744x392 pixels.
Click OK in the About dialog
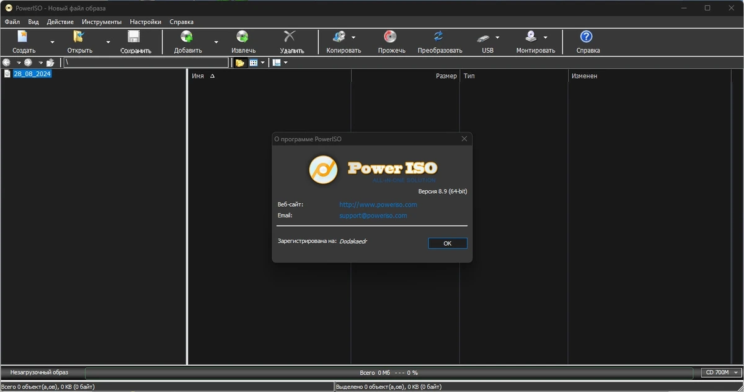448,243
